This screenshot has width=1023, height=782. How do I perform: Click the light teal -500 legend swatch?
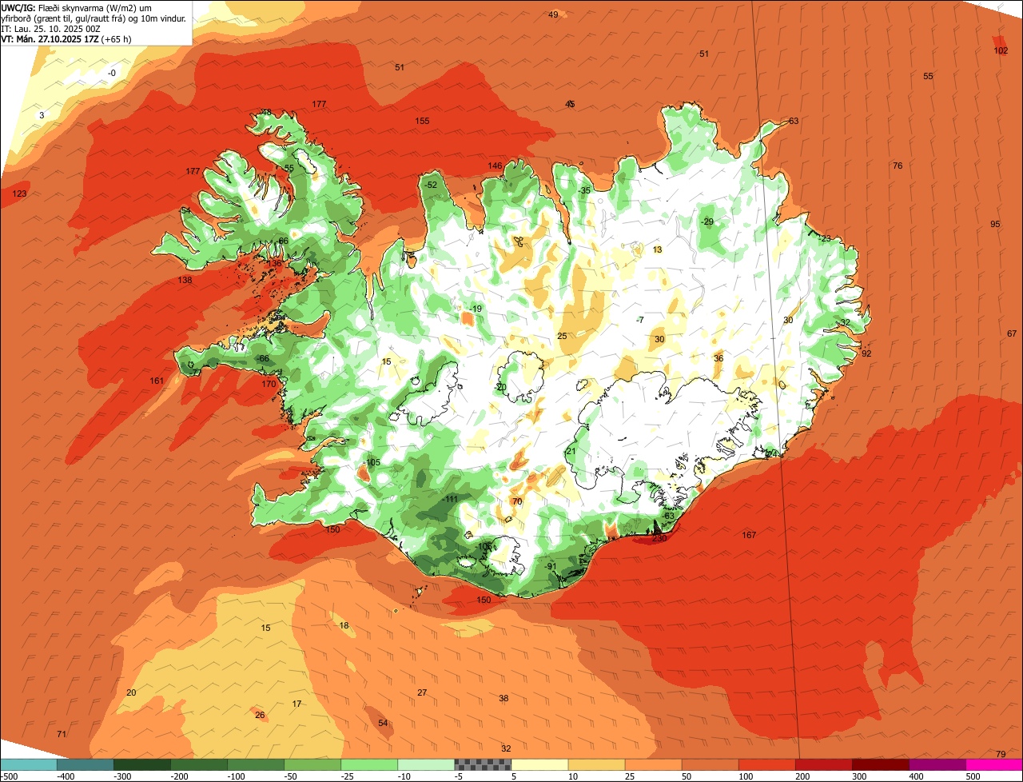(x=29, y=764)
